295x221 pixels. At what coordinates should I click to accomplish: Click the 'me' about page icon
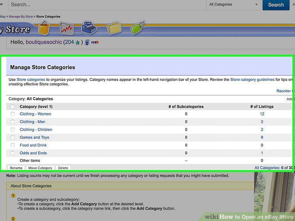click(95, 42)
